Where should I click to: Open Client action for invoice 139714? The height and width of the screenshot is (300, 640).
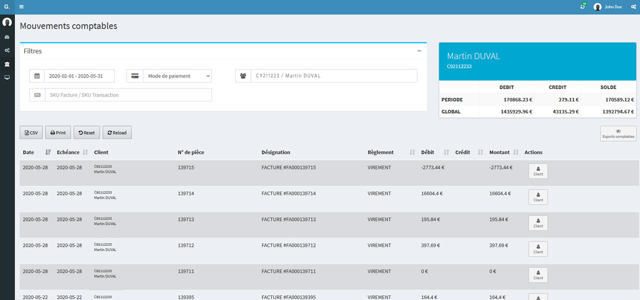(x=538, y=197)
